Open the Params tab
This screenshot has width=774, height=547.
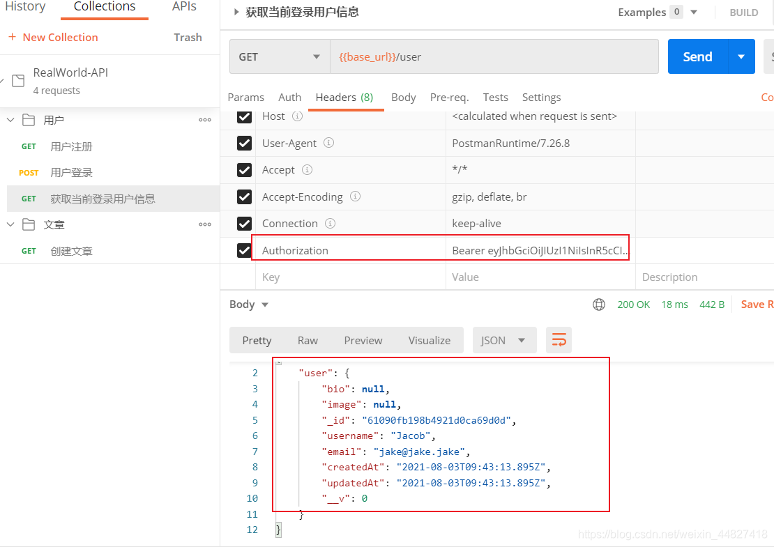[246, 97]
